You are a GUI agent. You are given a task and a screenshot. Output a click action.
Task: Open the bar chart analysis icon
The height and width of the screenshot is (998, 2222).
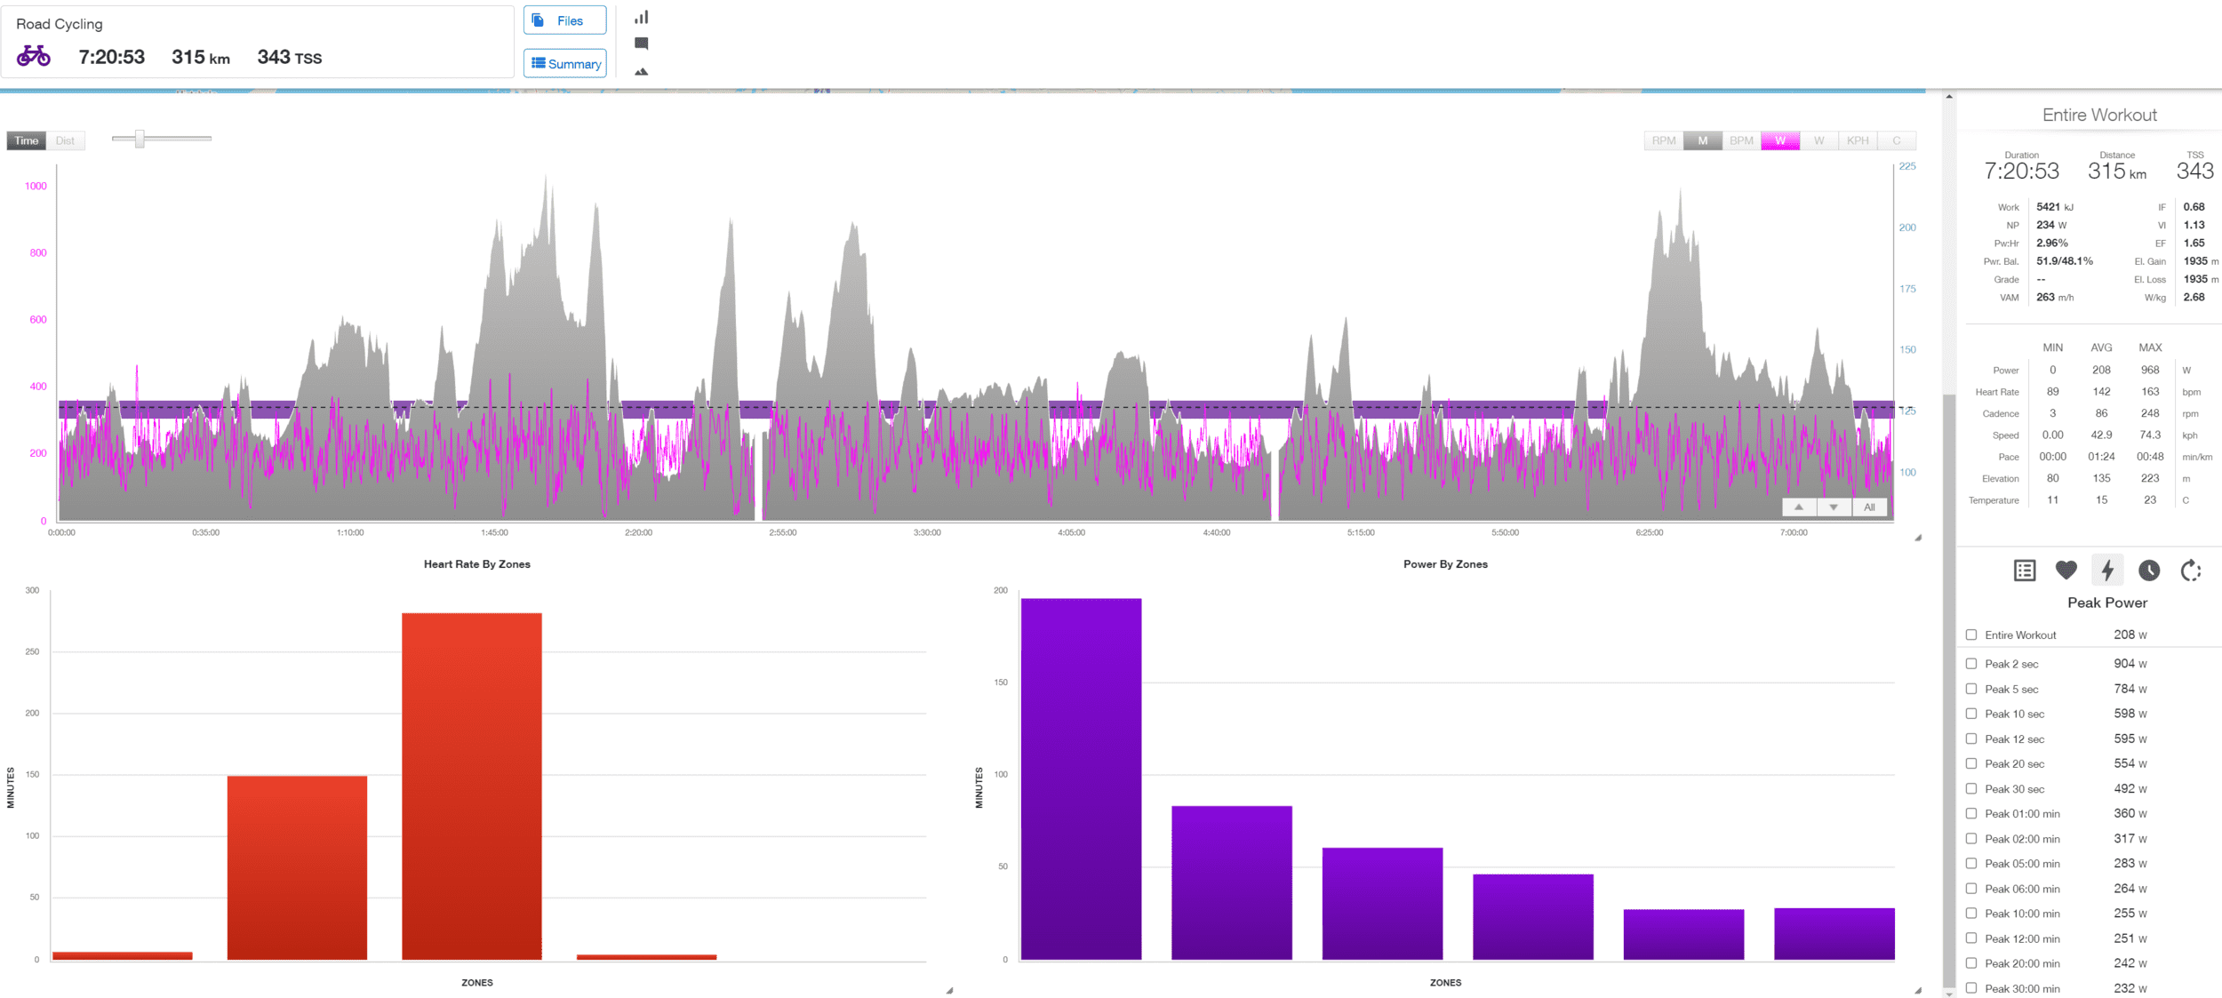[x=642, y=17]
